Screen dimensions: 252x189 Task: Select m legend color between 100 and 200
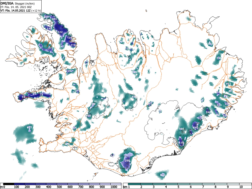[19, 184]
